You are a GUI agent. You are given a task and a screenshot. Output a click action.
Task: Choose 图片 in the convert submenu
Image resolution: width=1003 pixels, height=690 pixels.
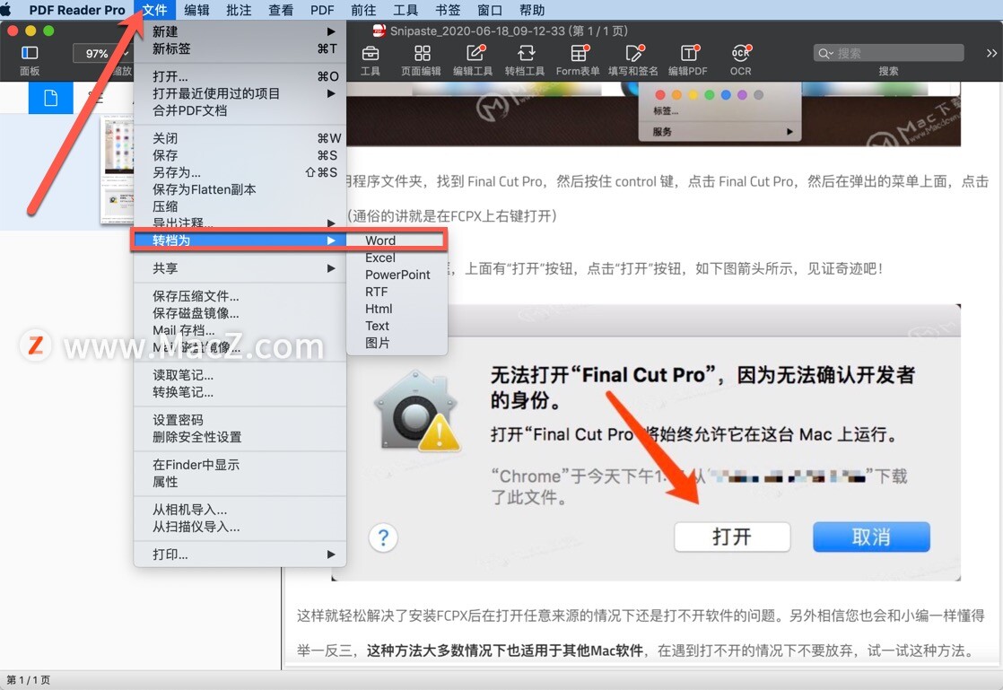point(397,344)
